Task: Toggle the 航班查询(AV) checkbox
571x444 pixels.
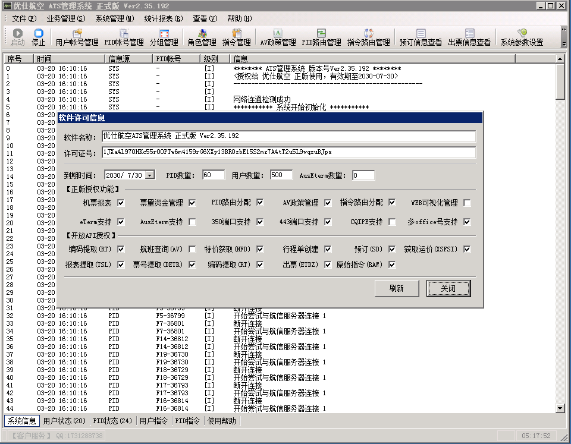Action: [192, 250]
